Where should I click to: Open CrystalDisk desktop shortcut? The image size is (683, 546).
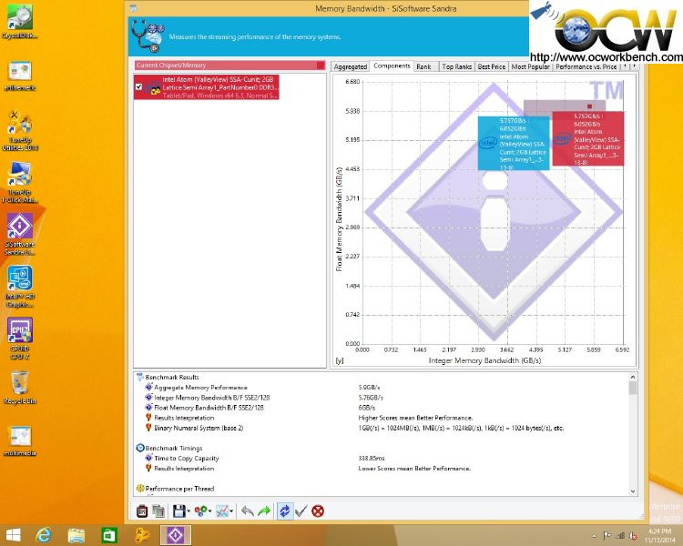20,21
